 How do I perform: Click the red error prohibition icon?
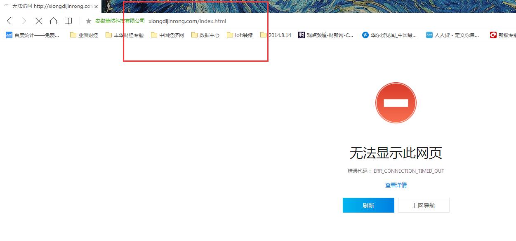point(396,102)
